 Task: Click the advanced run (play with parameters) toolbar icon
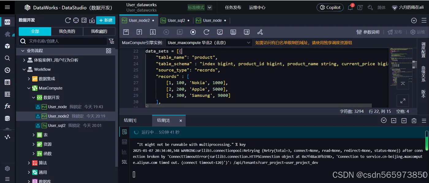pos(180,32)
